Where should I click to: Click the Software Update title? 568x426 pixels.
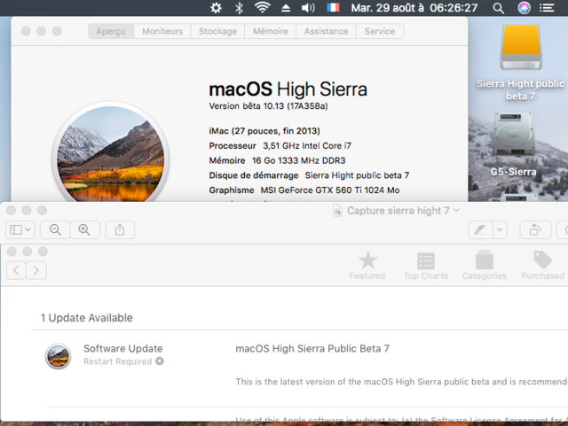point(123,349)
